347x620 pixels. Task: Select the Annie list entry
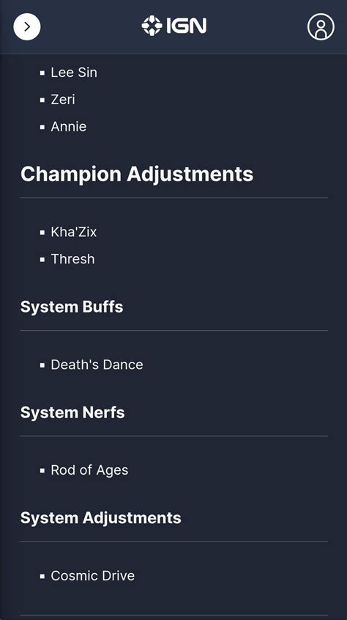pyautogui.click(x=69, y=126)
